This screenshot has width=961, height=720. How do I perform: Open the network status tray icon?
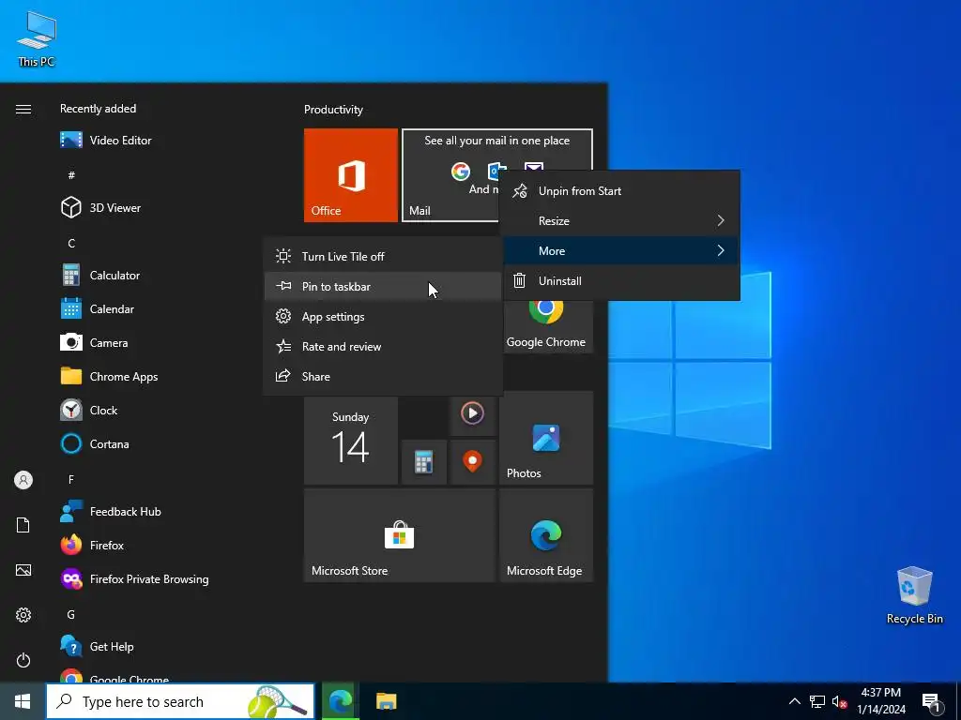(x=817, y=701)
